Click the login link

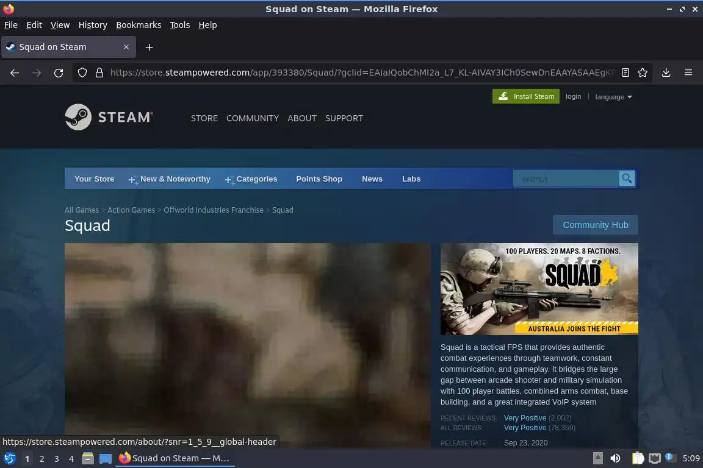[573, 96]
